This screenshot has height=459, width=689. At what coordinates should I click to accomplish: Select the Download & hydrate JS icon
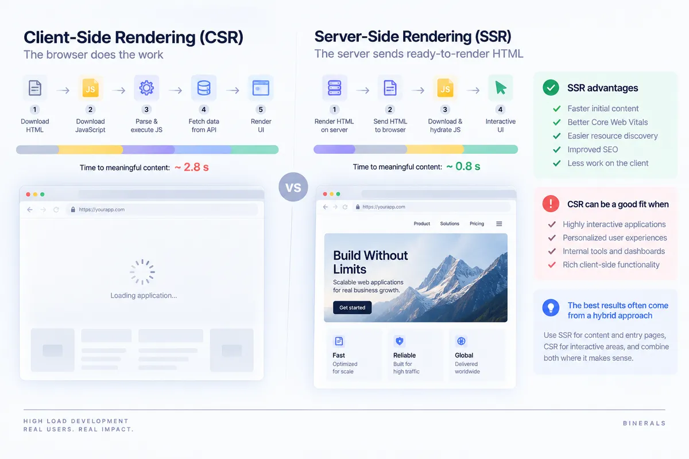(445, 88)
